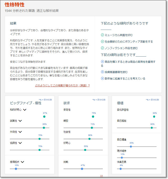Viewport: 168px width, 179px height.
Task: Click the red >> more link
Action: click(102, 176)
